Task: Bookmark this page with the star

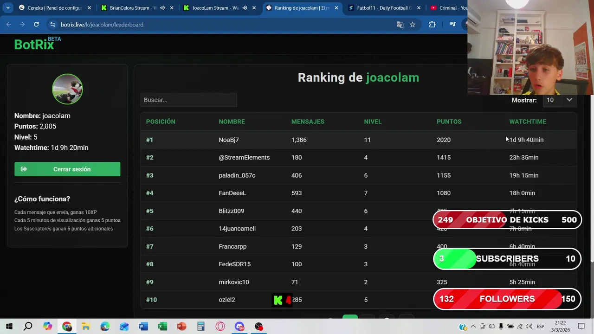Action: pos(413,25)
